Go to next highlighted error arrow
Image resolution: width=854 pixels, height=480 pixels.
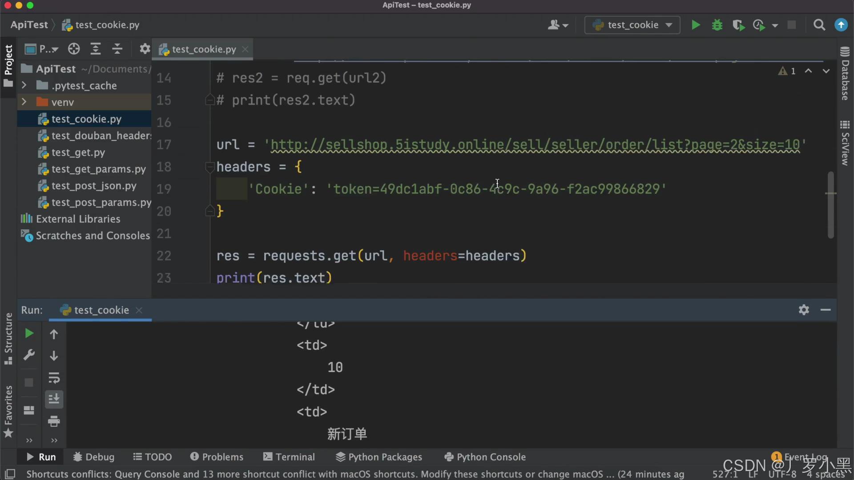[x=826, y=71]
